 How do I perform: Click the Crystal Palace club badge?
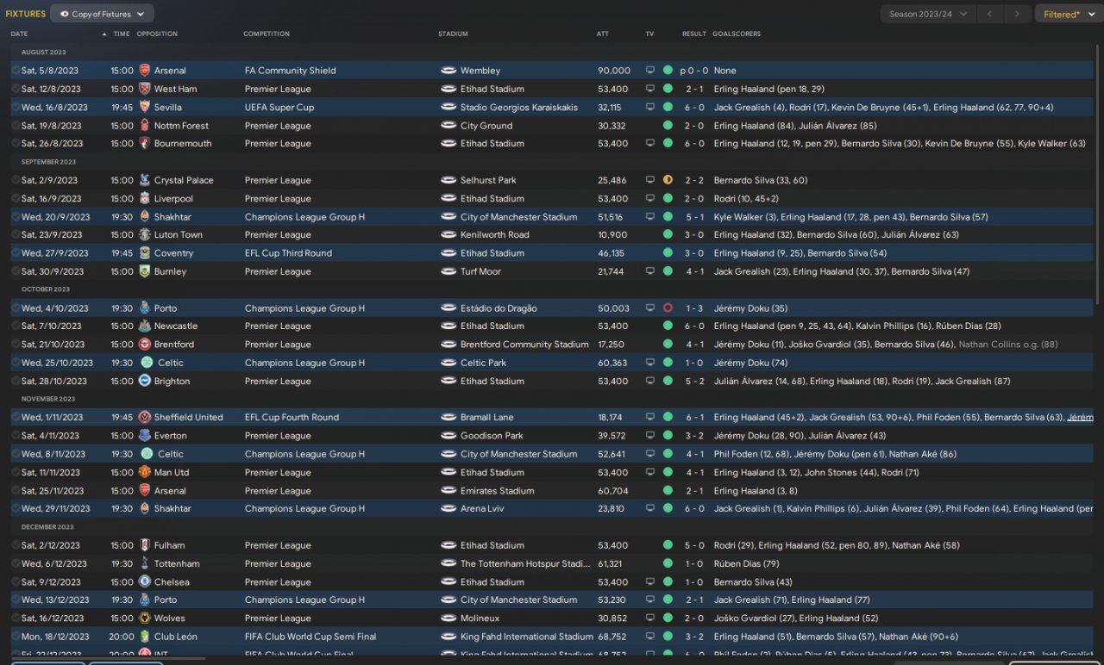(145, 180)
